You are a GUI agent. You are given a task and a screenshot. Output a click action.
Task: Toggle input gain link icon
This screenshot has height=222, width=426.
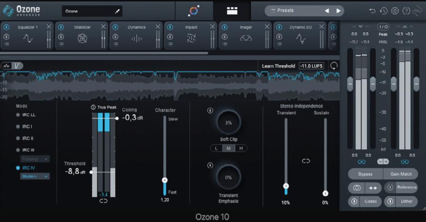[x=361, y=162]
